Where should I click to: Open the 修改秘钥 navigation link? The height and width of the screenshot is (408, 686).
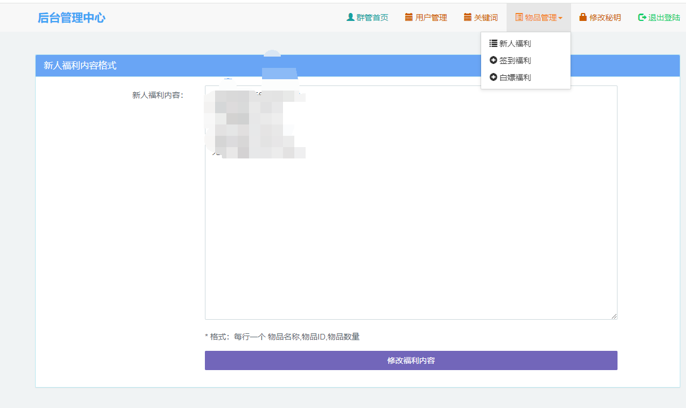pos(604,18)
